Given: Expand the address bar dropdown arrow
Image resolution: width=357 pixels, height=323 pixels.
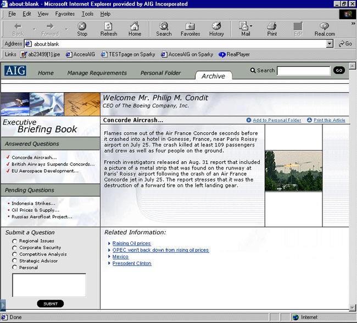Looking at the screenshot, I should pos(330,44).
